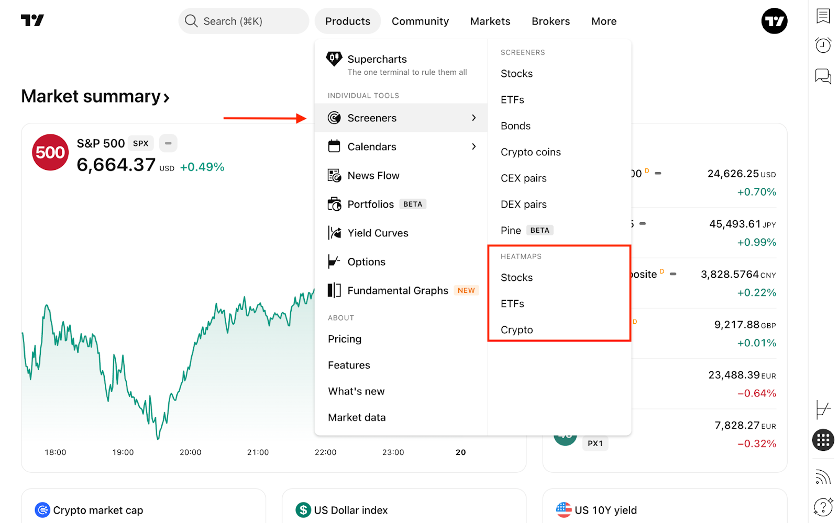Click the Options icon in Products menu
This screenshot has height=523, width=838.
(334, 261)
